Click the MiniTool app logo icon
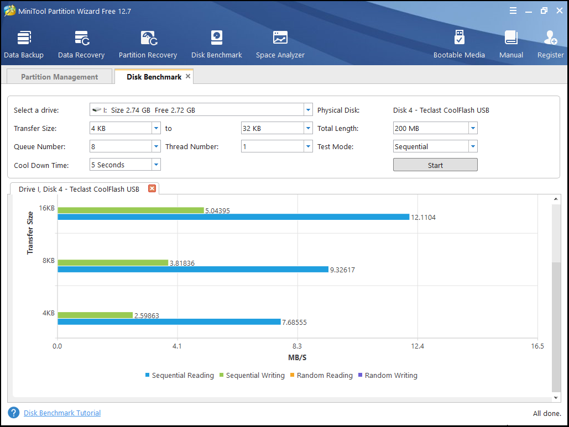This screenshot has height=427, width=569. click(x=9, y=11)
